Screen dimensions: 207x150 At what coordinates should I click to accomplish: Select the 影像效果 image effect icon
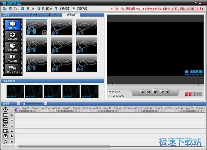point(12,47)
